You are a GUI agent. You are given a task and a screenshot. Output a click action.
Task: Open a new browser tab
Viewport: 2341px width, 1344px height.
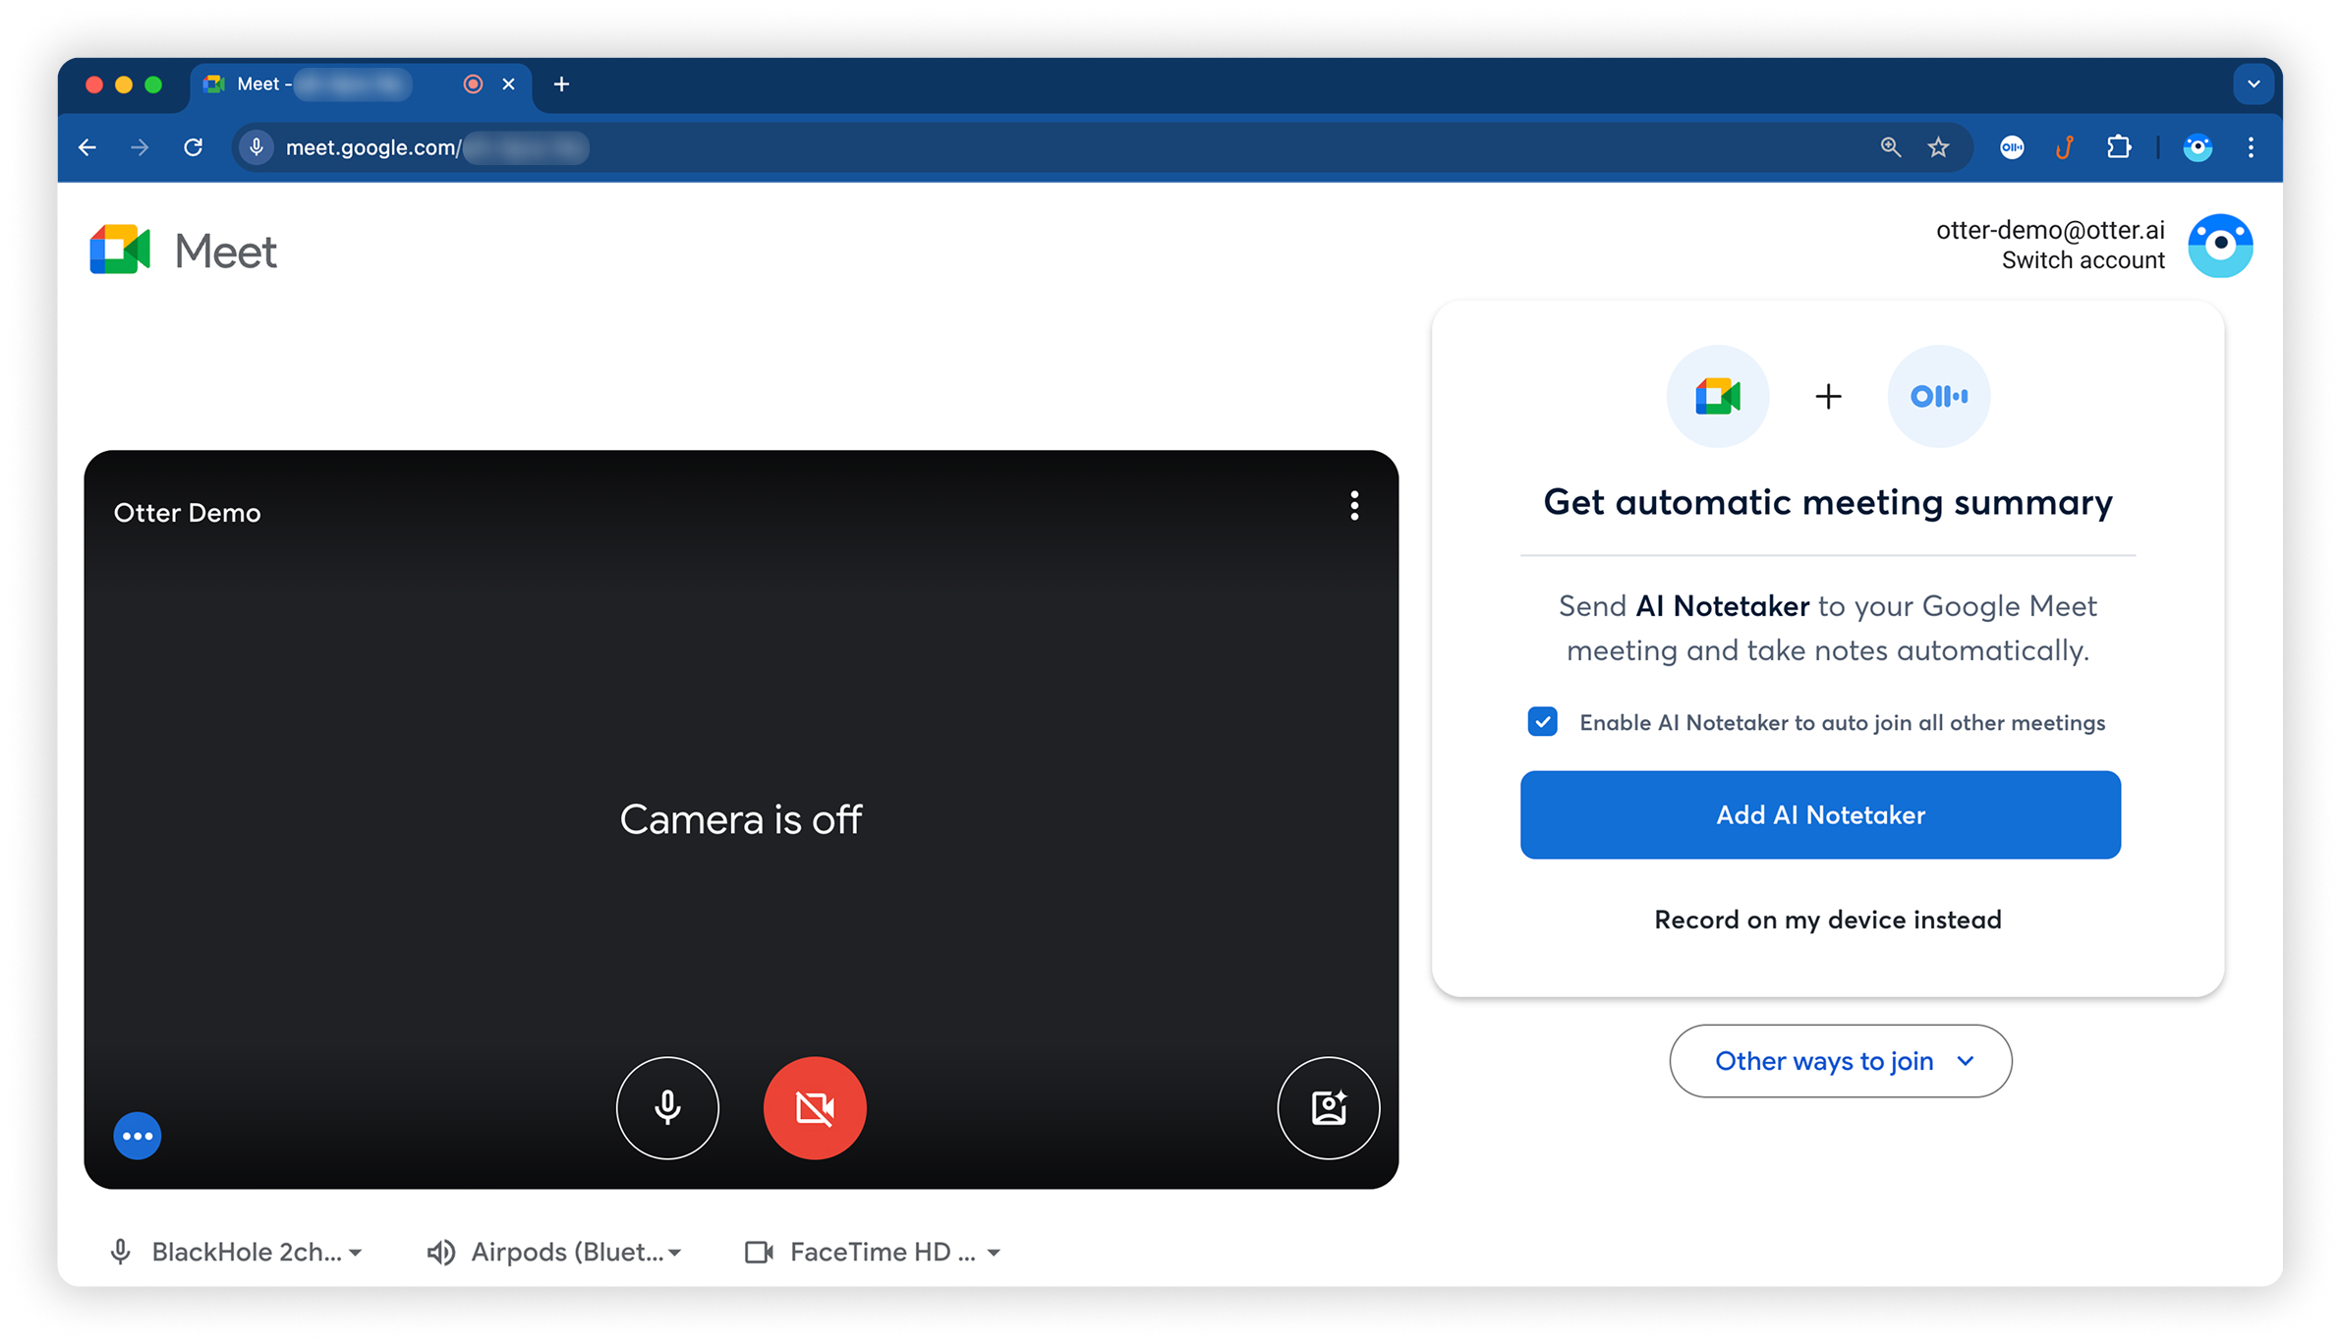(561, 84)
